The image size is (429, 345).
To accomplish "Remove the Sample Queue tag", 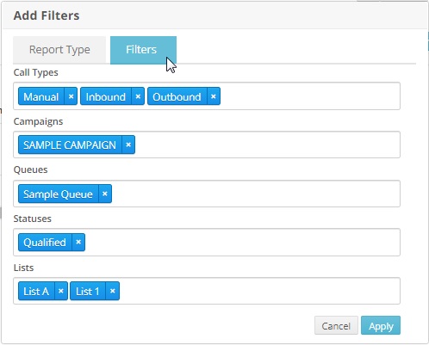I will click(105, 194).
